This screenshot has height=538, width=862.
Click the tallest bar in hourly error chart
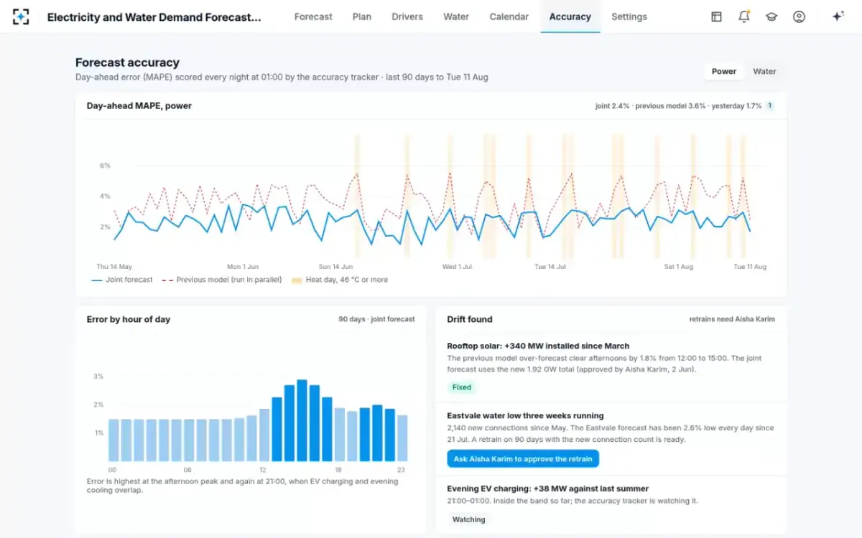pyautogui.click(x=302, y=420)
